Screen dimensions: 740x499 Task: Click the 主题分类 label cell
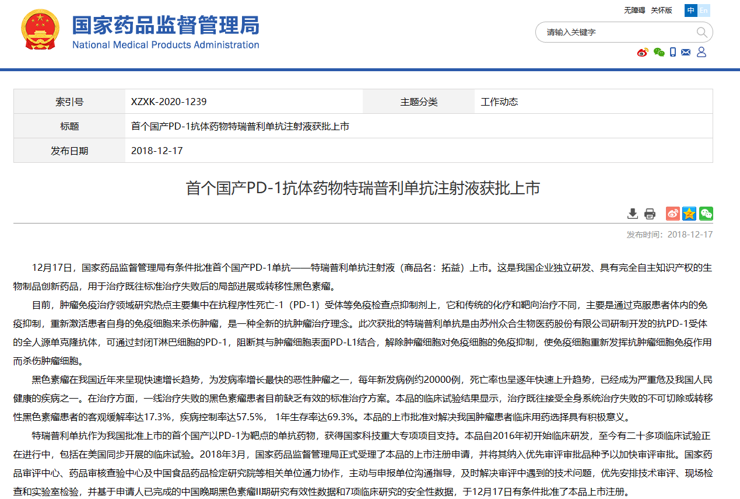coord(419,102)
